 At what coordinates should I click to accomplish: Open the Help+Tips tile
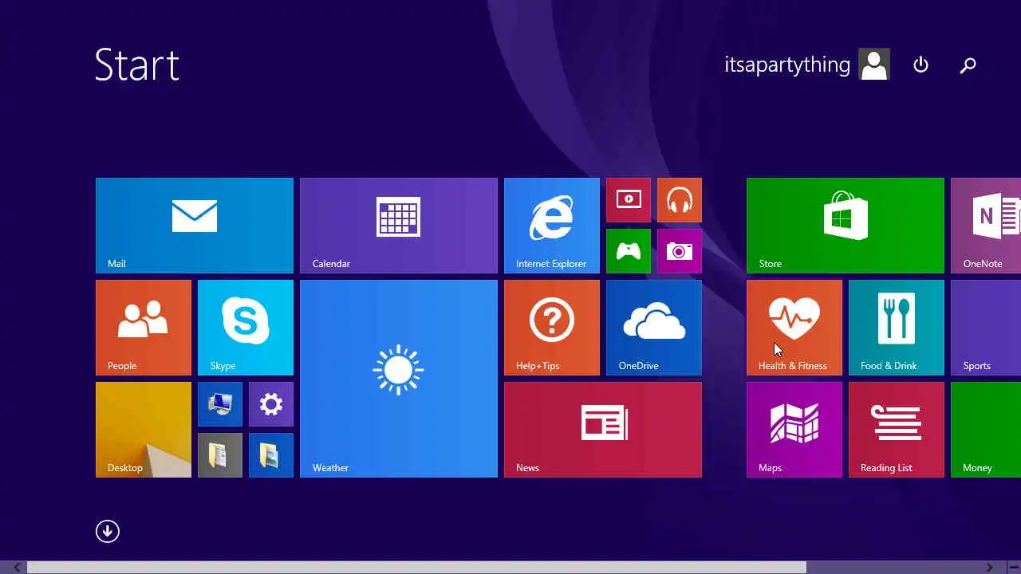552,328
